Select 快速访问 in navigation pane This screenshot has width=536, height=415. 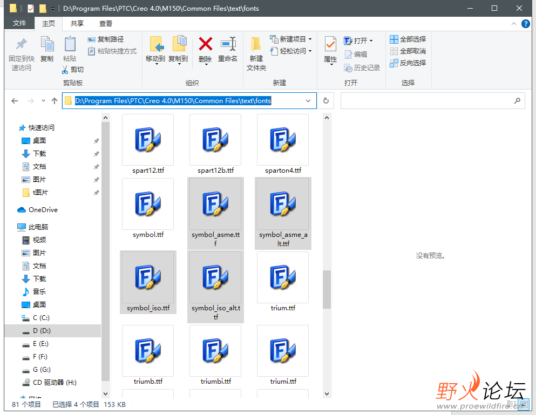point(37,128)
